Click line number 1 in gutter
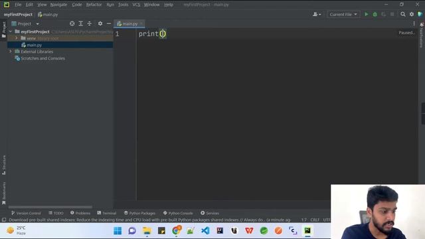This screenshot has width=425, height=239. pos(117,34)
